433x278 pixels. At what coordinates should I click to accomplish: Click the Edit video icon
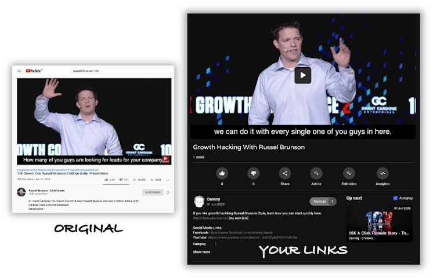coord(349,173)
